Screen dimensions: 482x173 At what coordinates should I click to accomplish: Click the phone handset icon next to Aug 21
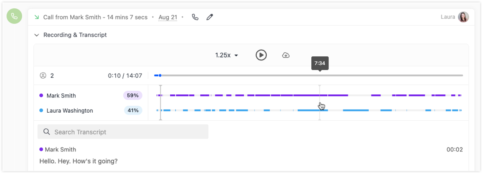click(x=195, y=17)
